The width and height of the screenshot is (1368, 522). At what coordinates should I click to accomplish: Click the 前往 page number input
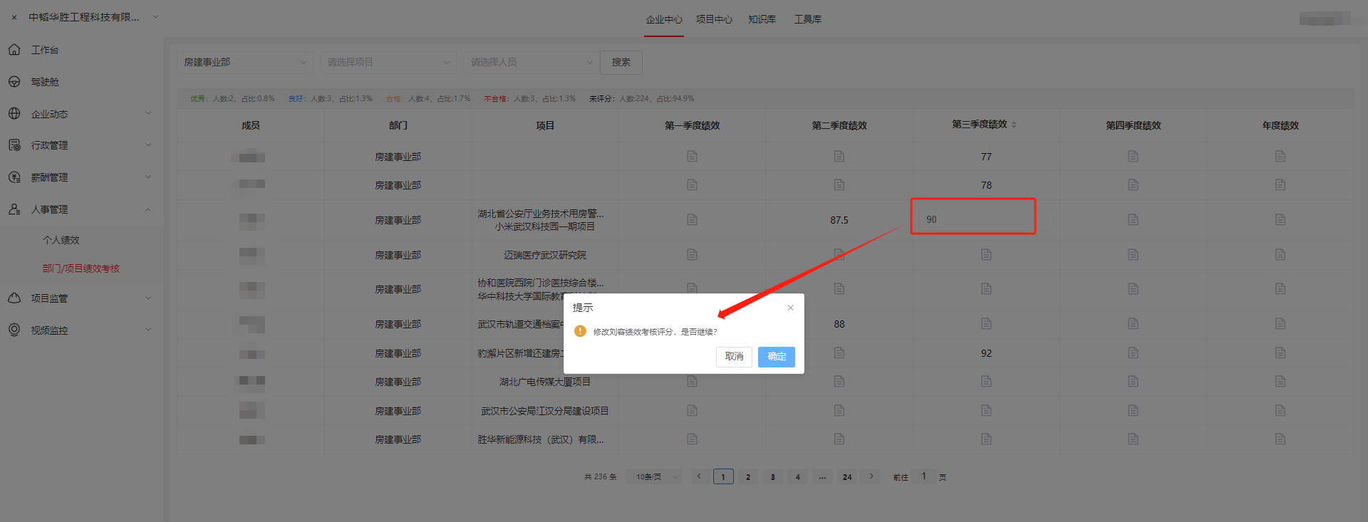point(924,476)
